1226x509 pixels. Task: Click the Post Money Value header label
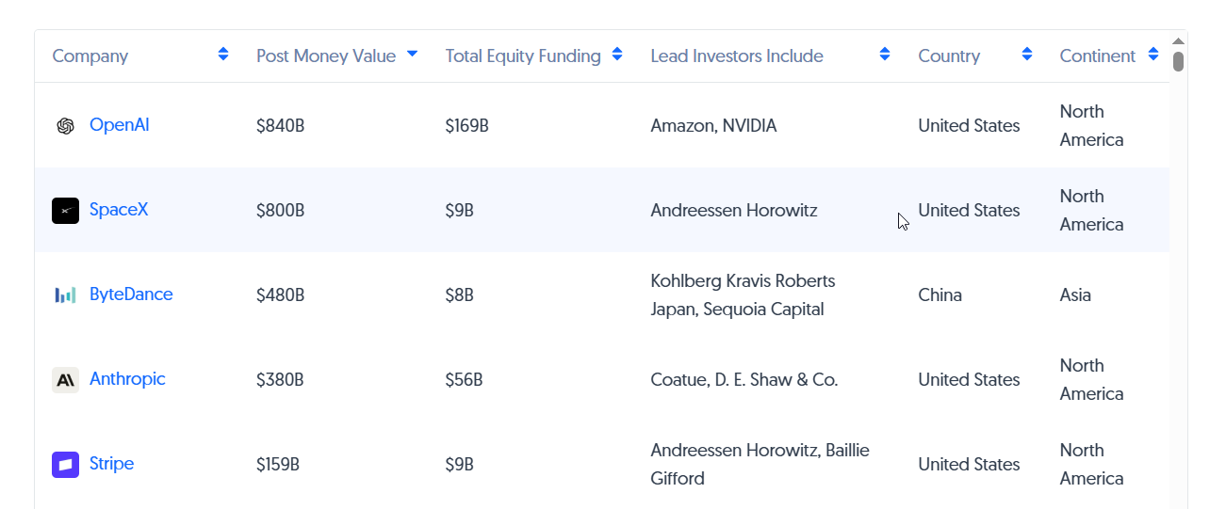(326, 56)
